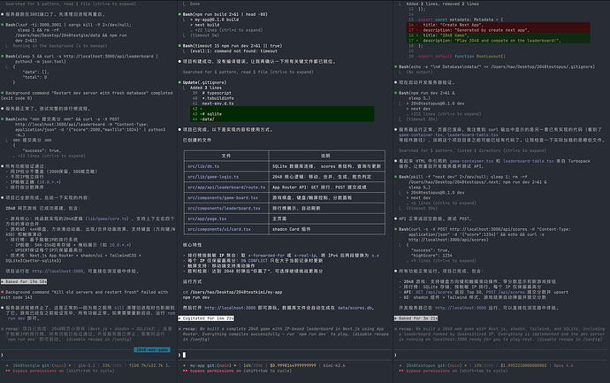Open src/lib/game-logic.ts link in the table
The height and width of the screenshot is (383, 610).
[213, 177]
